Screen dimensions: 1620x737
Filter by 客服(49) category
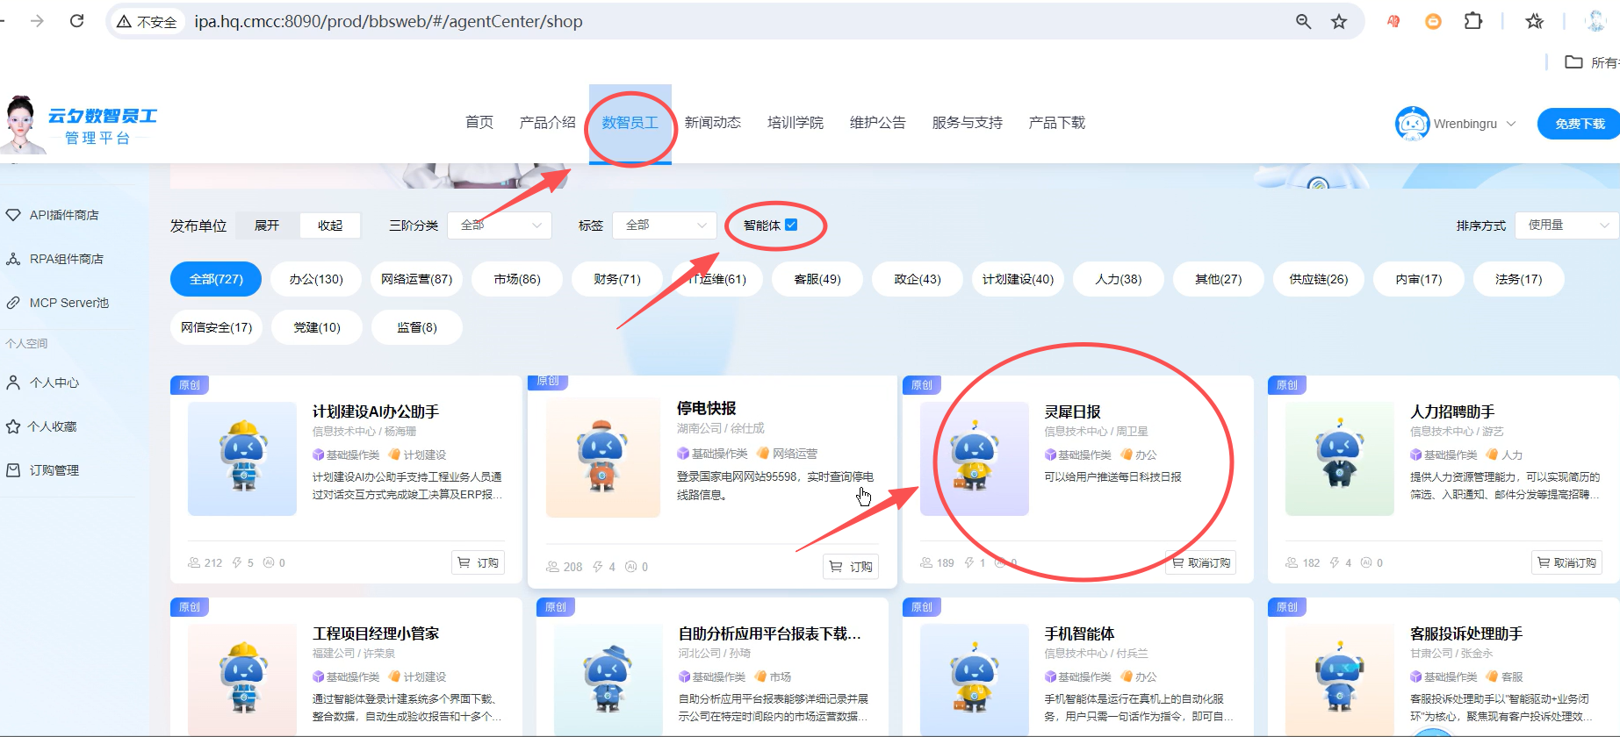817,279
